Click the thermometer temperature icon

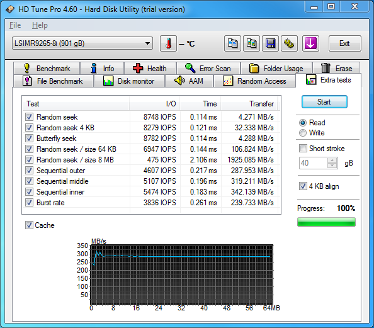tap(168, 43)
